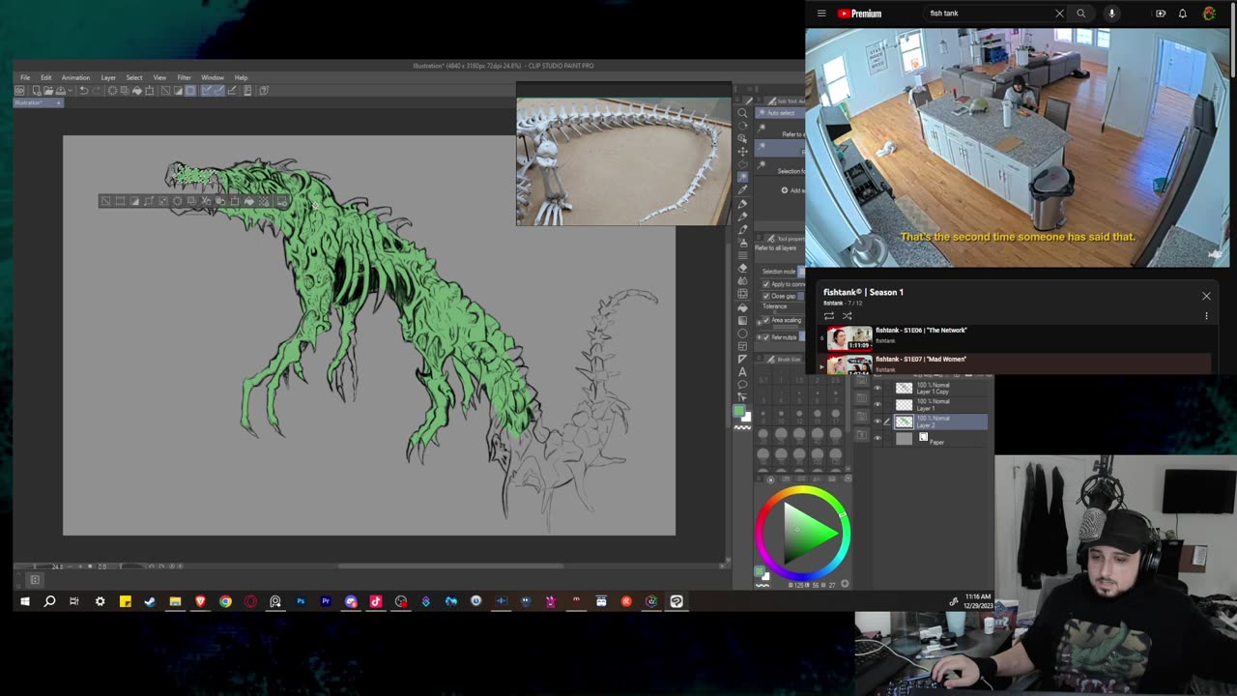Click Undo arrow in command bar
Screen dimensions: 1237x696
pyautogui.click(x=84, y=91)
